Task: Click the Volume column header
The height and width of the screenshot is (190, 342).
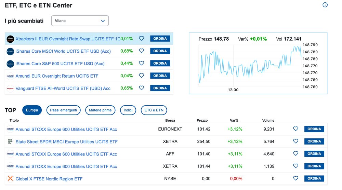Action: coord(268,121)
